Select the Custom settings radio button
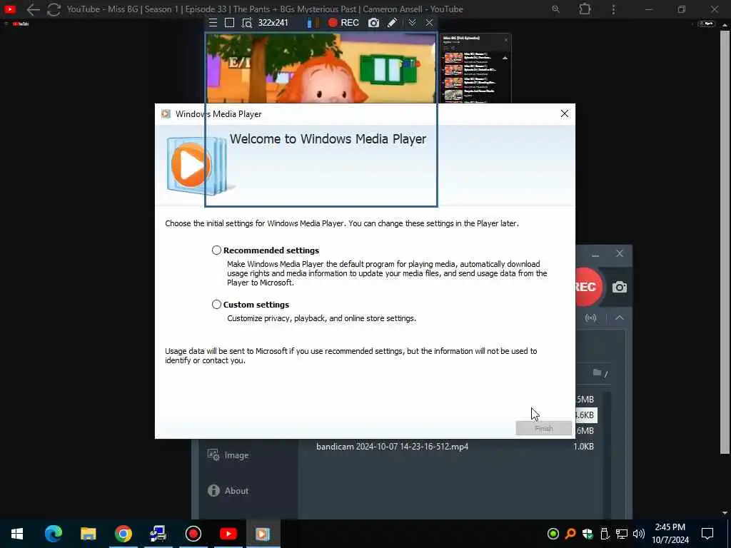 [x=216, y=304]
